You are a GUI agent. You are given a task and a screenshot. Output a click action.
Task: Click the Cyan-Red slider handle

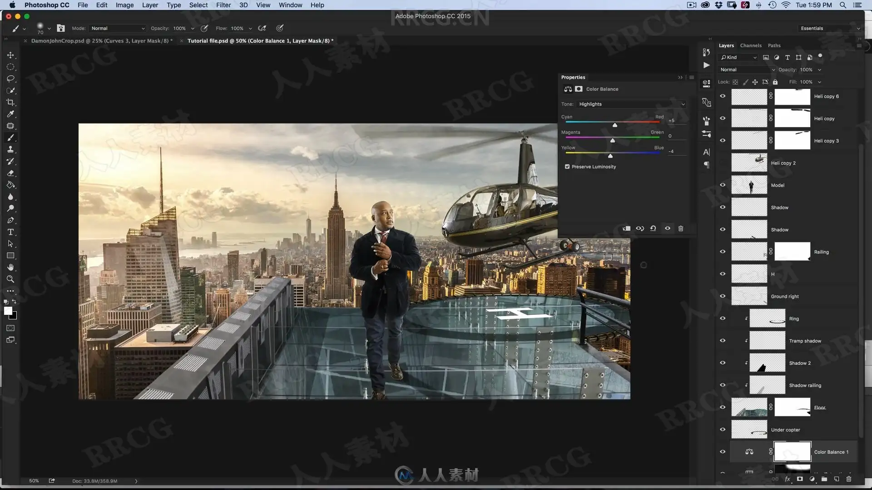[x=615, y=125]
